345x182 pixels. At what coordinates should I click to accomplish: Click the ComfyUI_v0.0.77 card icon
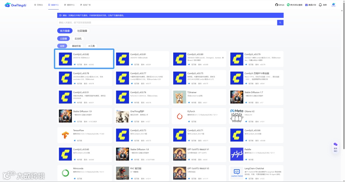click(x=123, y=78)
